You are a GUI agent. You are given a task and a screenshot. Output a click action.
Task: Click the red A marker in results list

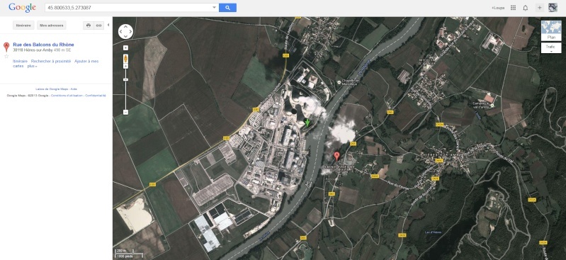[x=6, y=47]
